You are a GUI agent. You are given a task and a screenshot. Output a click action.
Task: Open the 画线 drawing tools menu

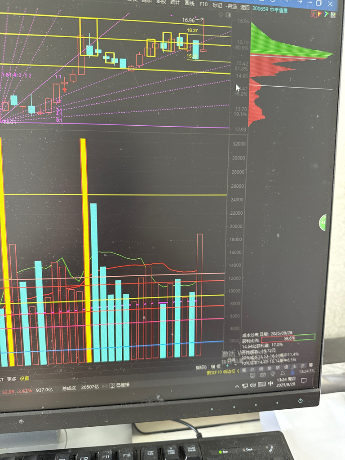[x=190, y=3]
